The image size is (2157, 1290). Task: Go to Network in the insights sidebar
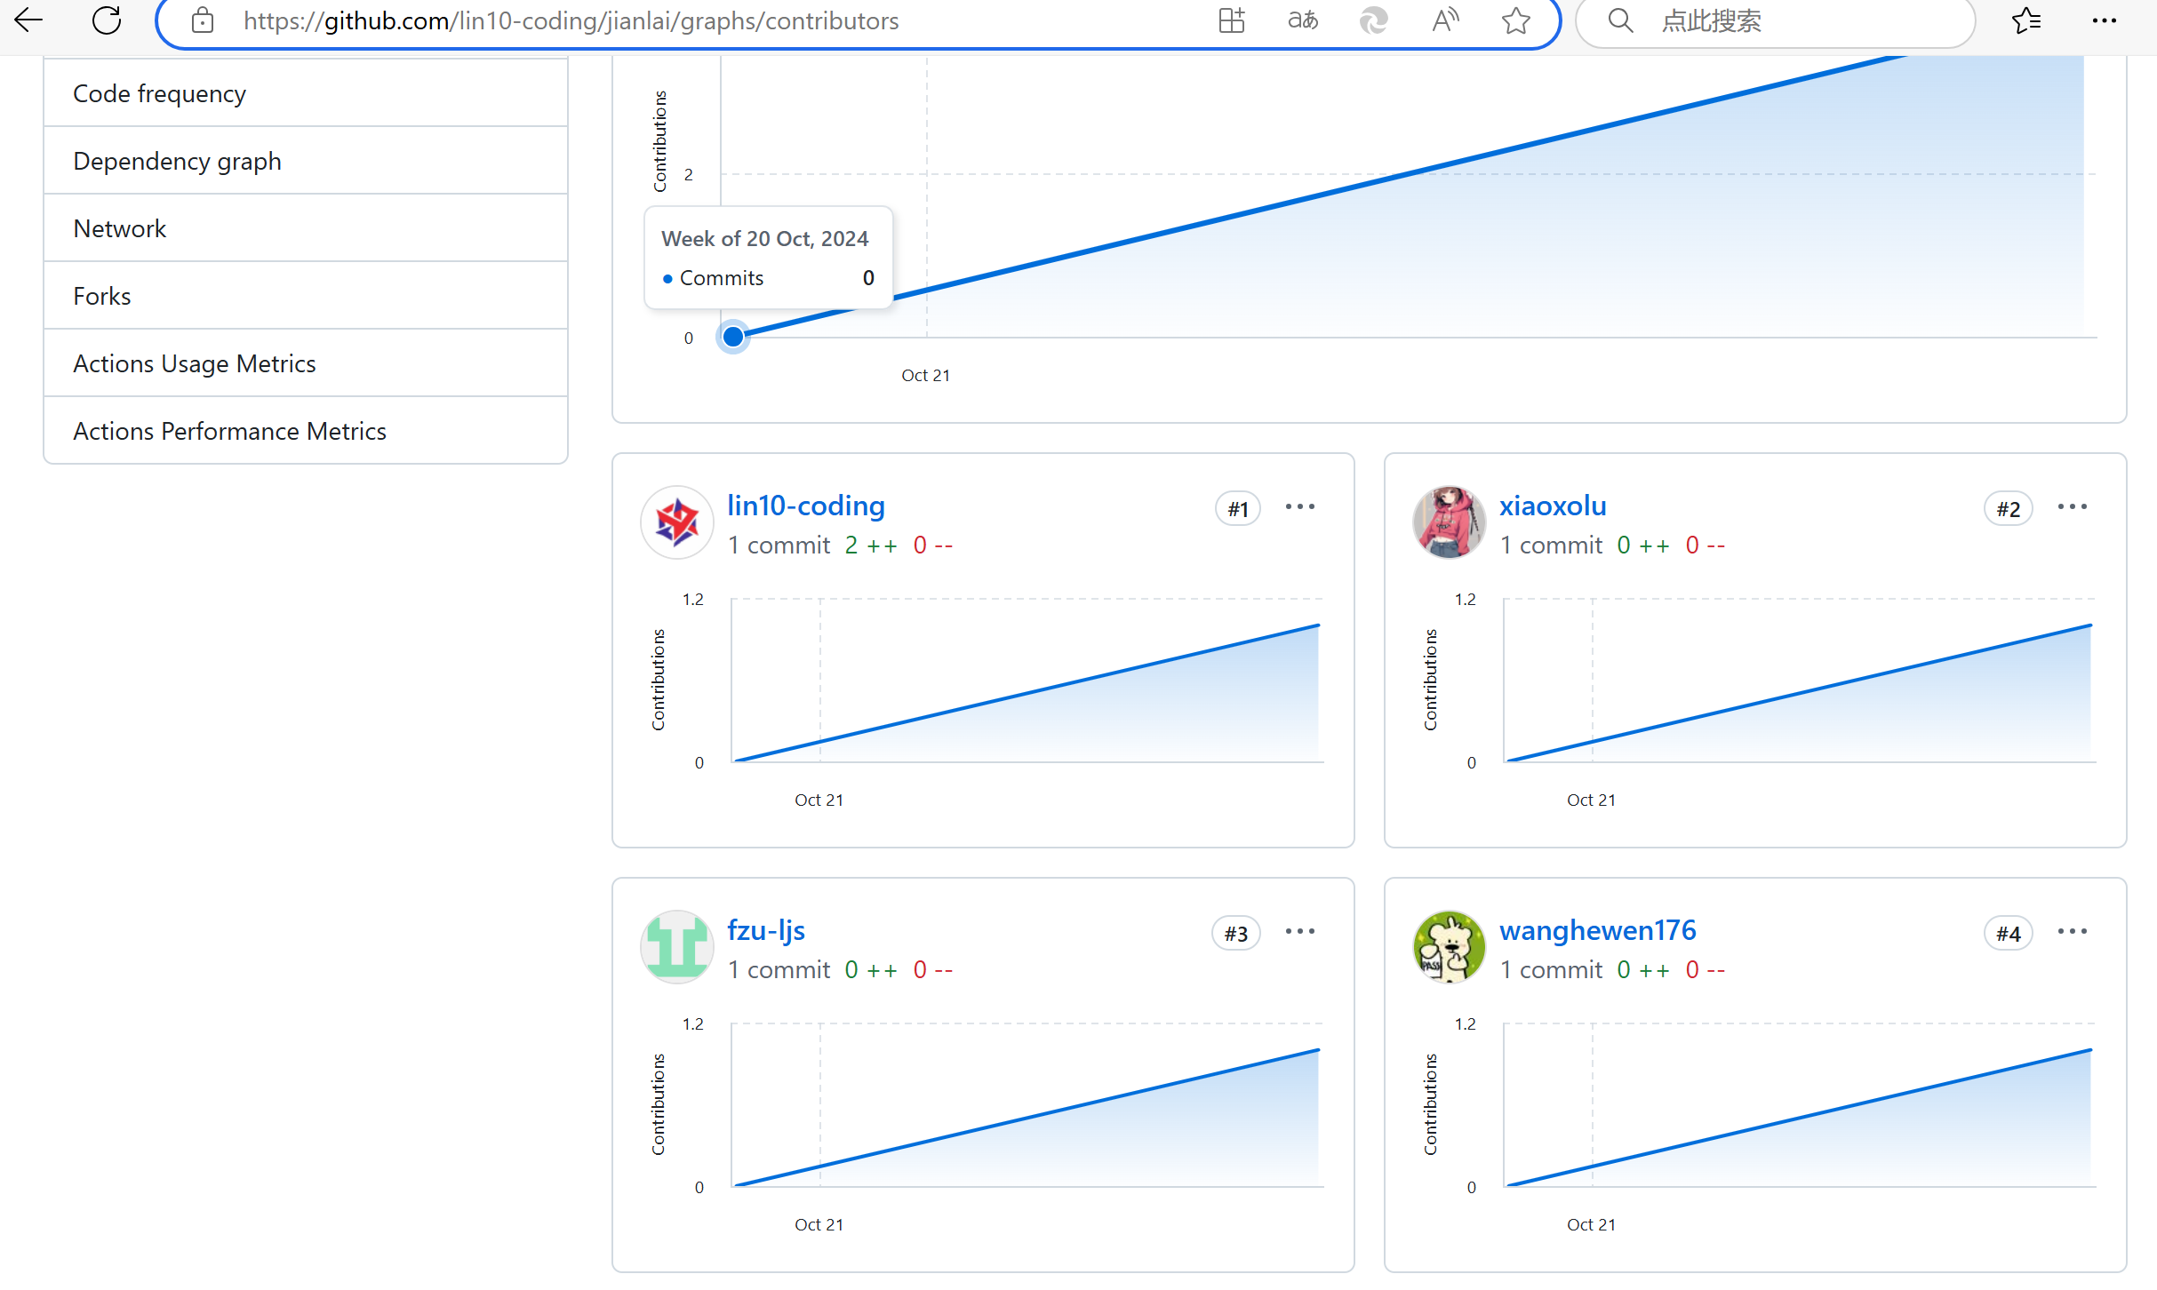119,228
